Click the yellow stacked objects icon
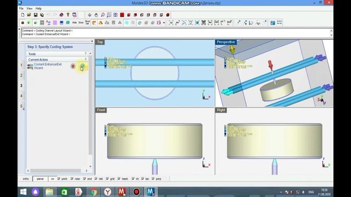Screen dimensions: 351x197 point(100,22)
